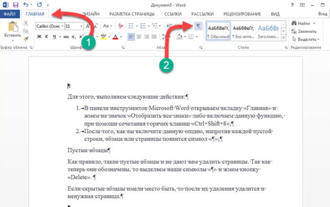Open the РАССЫЛКИ tab

(202, 14)
